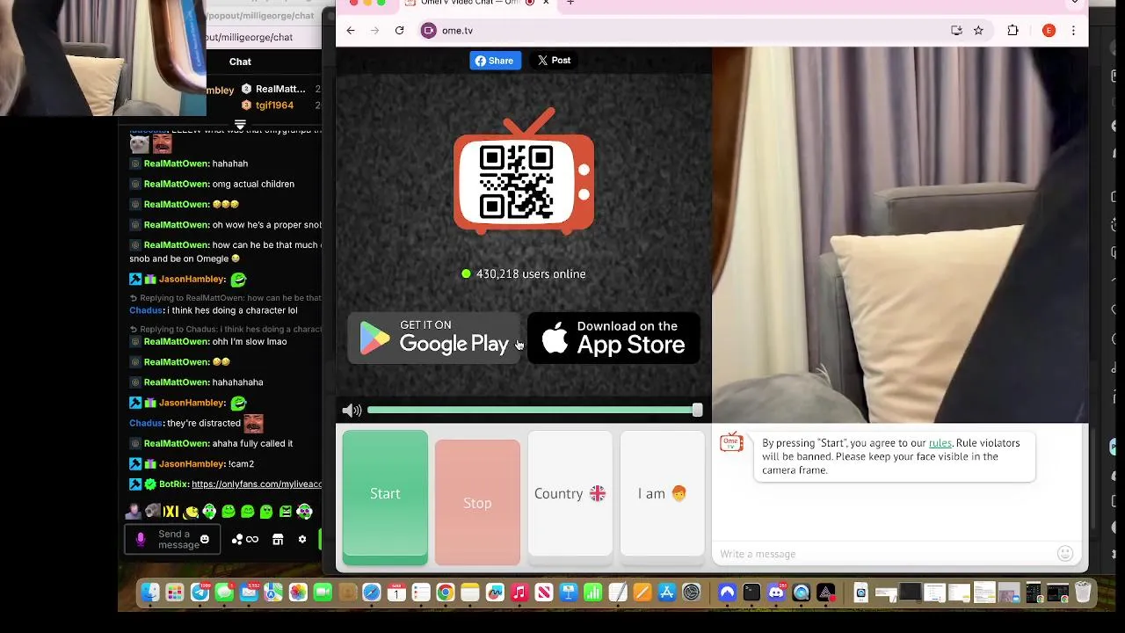The height and width of the screenshot is (633, 1125).
Task: Open Finder from the Dock
Action: [x=150, y=593]
